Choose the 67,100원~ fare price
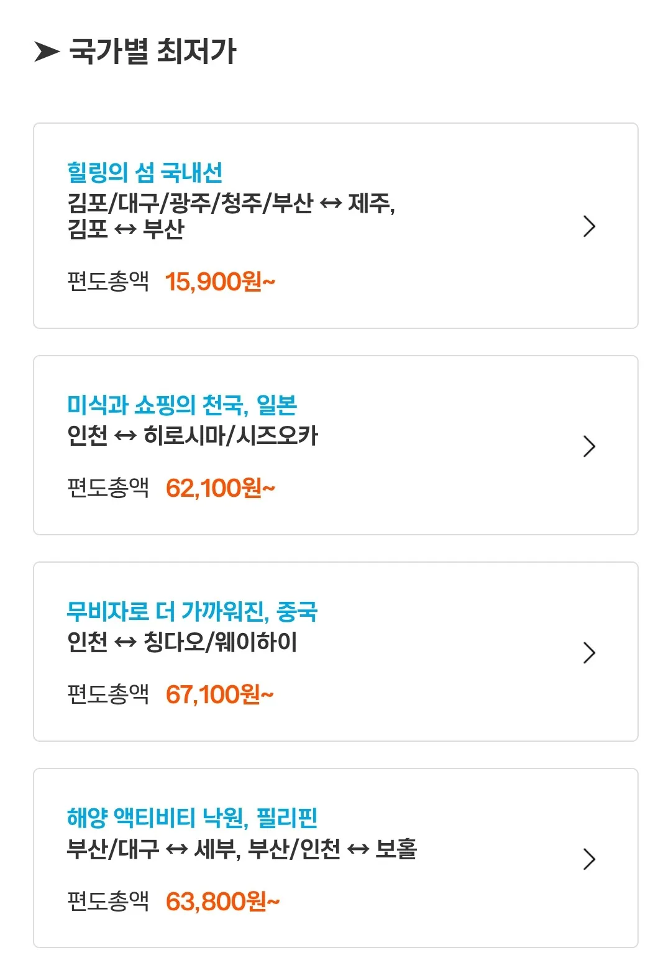Viewport: 671px width, 960px height. 219,695
